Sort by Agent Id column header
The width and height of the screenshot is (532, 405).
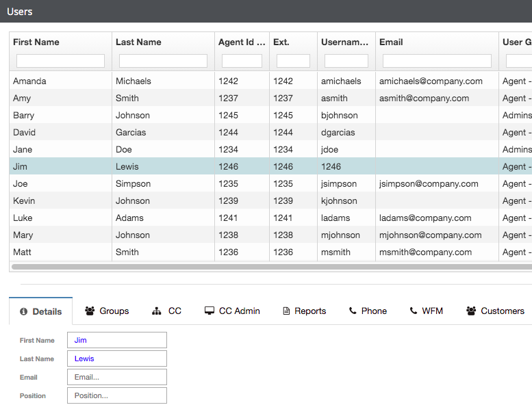242,42
